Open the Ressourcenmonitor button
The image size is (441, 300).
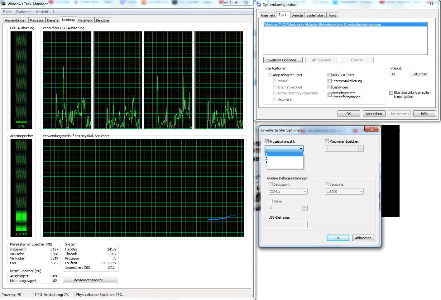click(90, 280)
